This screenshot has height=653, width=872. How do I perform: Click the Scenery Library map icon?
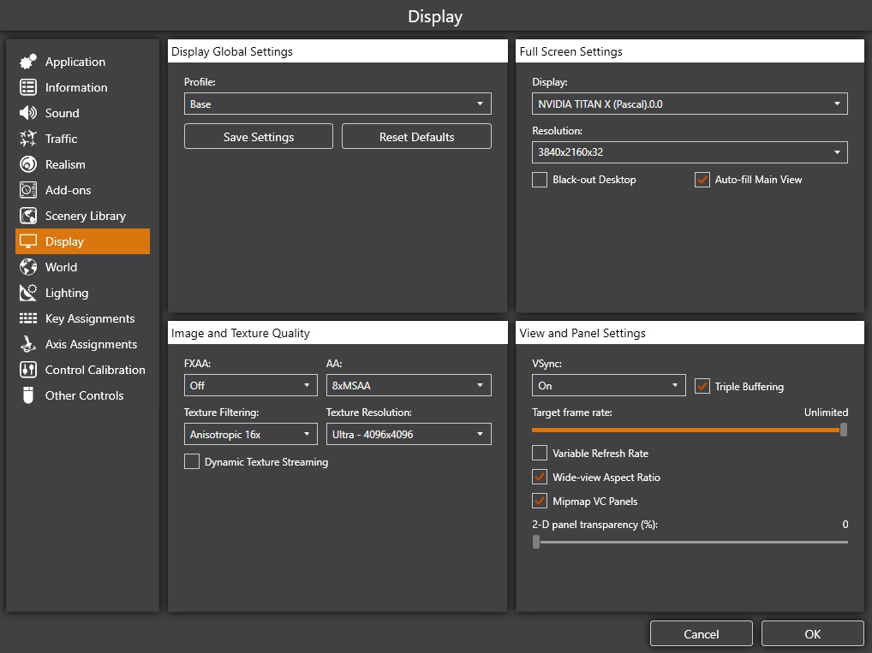click(x=27, y=216)
